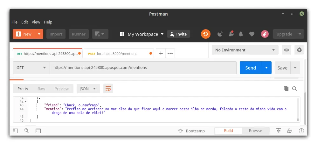Open the tab options ellipsis menu
The image size is (318, 147).
point(170,53)
